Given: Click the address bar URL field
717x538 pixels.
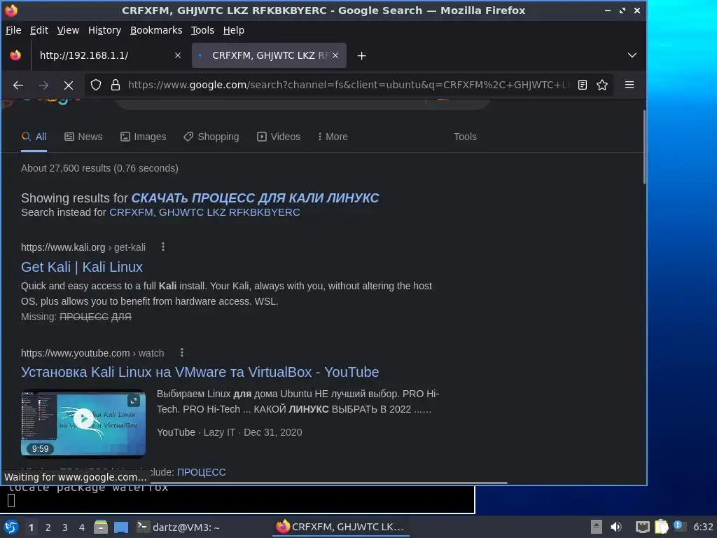Looking at the screenshot, I should point(347,85).
